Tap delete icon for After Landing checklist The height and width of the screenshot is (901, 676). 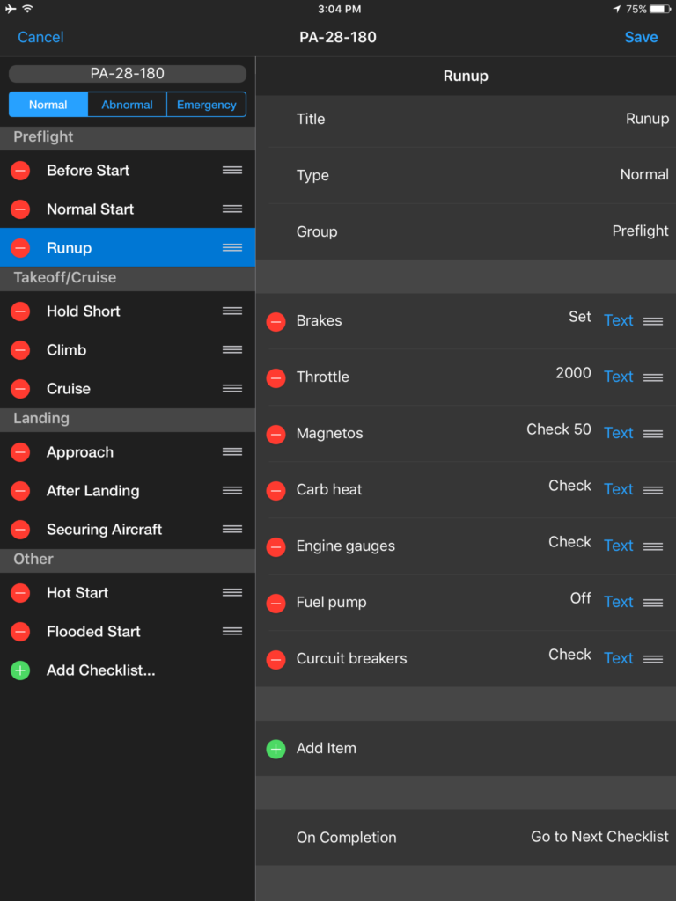tap(20, 491)
